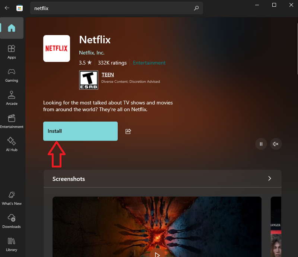Open the Apps section

point(12,52)
